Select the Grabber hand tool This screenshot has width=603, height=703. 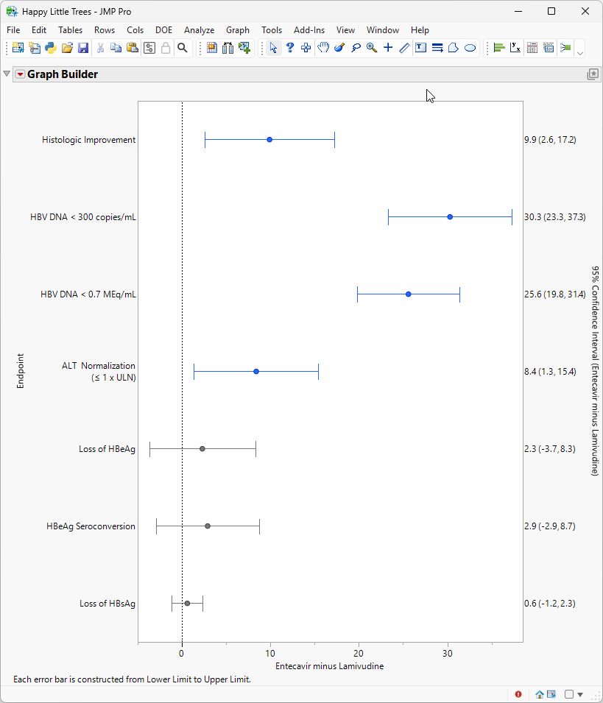point(322,47)
